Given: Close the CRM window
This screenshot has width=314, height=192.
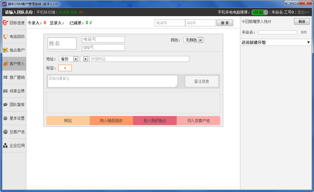Looking at the screenshot, I should [306, 3].
